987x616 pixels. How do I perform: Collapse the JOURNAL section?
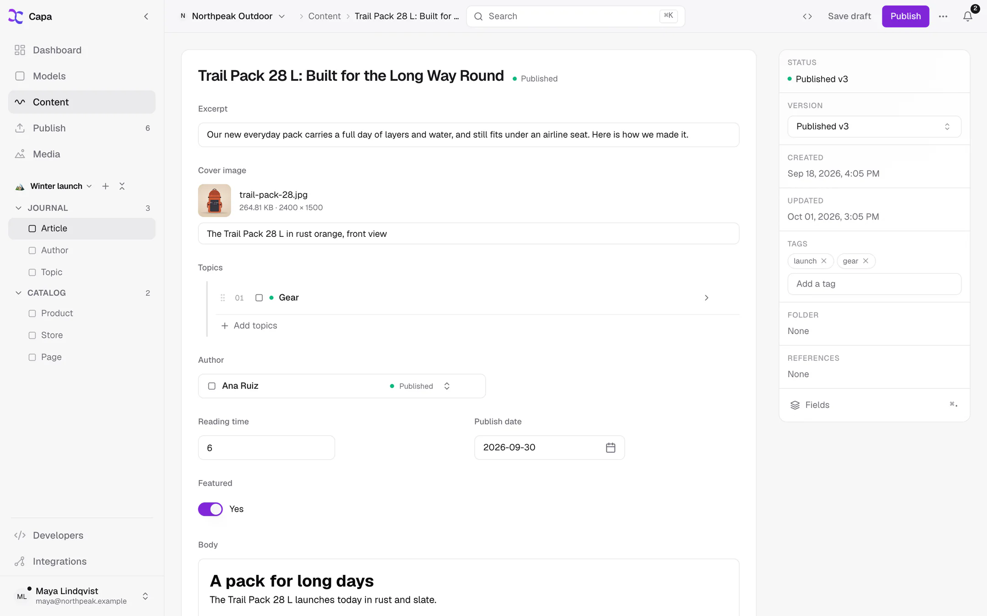tap(18, 208)
